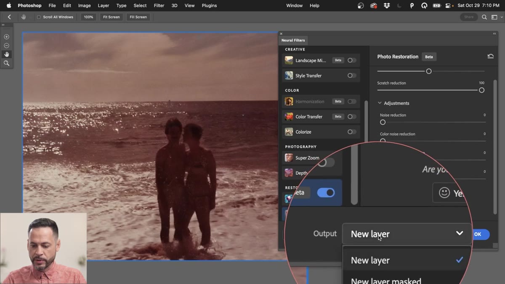Image resolution: width=505 pixels, height=284 pixels.
Task: Select the Subtract from selection tool
Action: 6,45
